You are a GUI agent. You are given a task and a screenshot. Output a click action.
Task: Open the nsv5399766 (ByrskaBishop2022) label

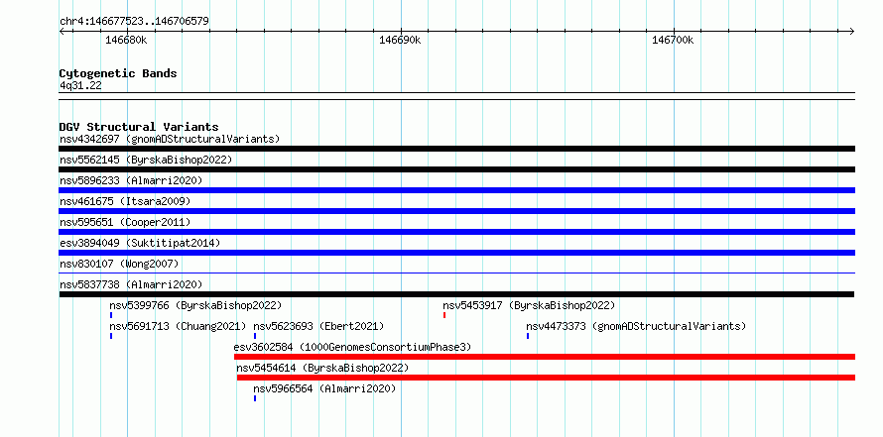click(x=195, y=305)
